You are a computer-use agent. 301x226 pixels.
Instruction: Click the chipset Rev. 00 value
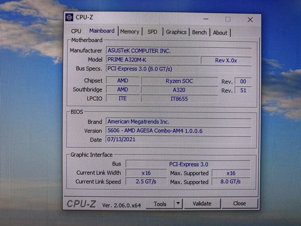click(243, 81)
